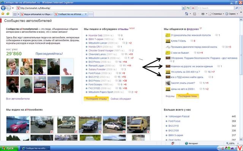Click the Windows пуск Start button
Image resolution: width=243 pixels, height=151 pixels.
pyautogui.click(x=9, y=148)
